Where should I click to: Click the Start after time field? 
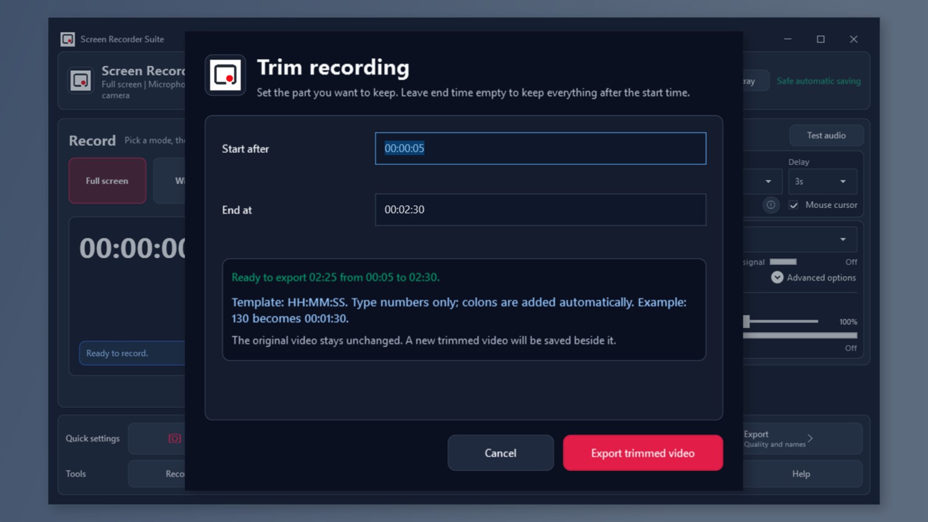(x=541, y=148)
